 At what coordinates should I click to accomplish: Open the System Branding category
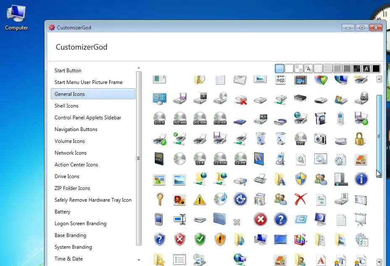click(x=74, y=247)
